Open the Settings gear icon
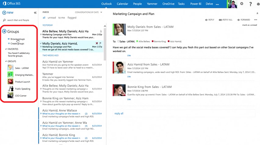Screen dimensions: 260x145 (x=242, y=4)
